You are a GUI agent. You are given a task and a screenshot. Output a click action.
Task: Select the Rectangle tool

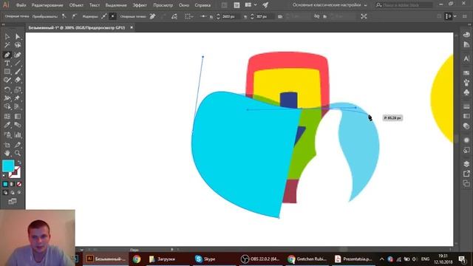(7, 72)
